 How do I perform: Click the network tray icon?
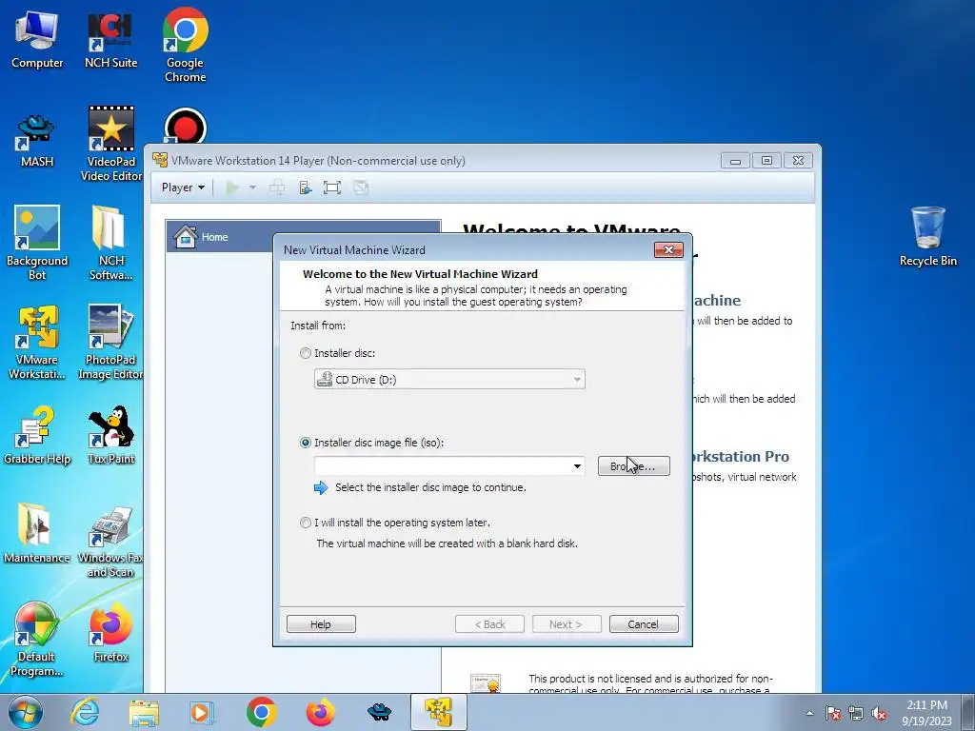pos(856,713)
